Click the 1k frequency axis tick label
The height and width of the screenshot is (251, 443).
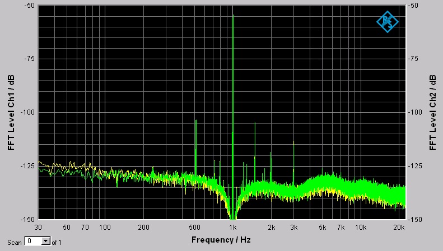pos(232,228)
